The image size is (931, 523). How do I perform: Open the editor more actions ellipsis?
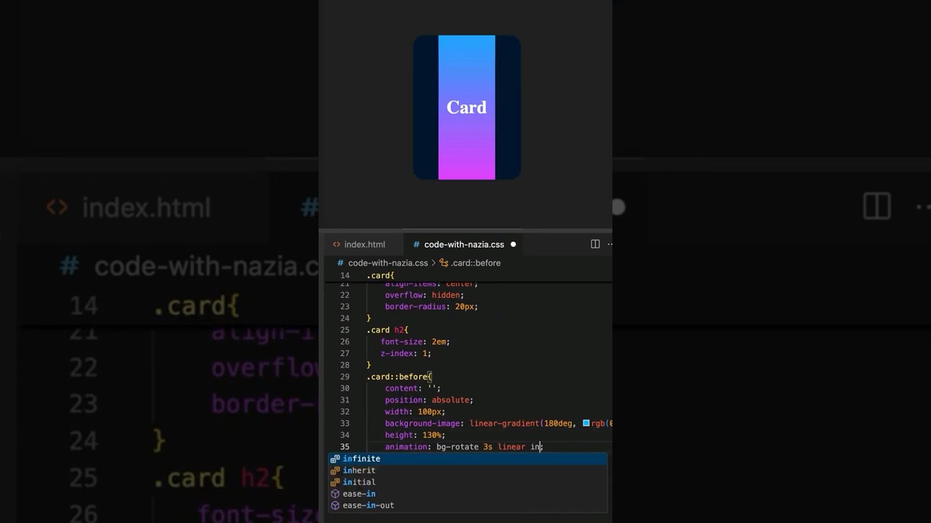(610, 245)
